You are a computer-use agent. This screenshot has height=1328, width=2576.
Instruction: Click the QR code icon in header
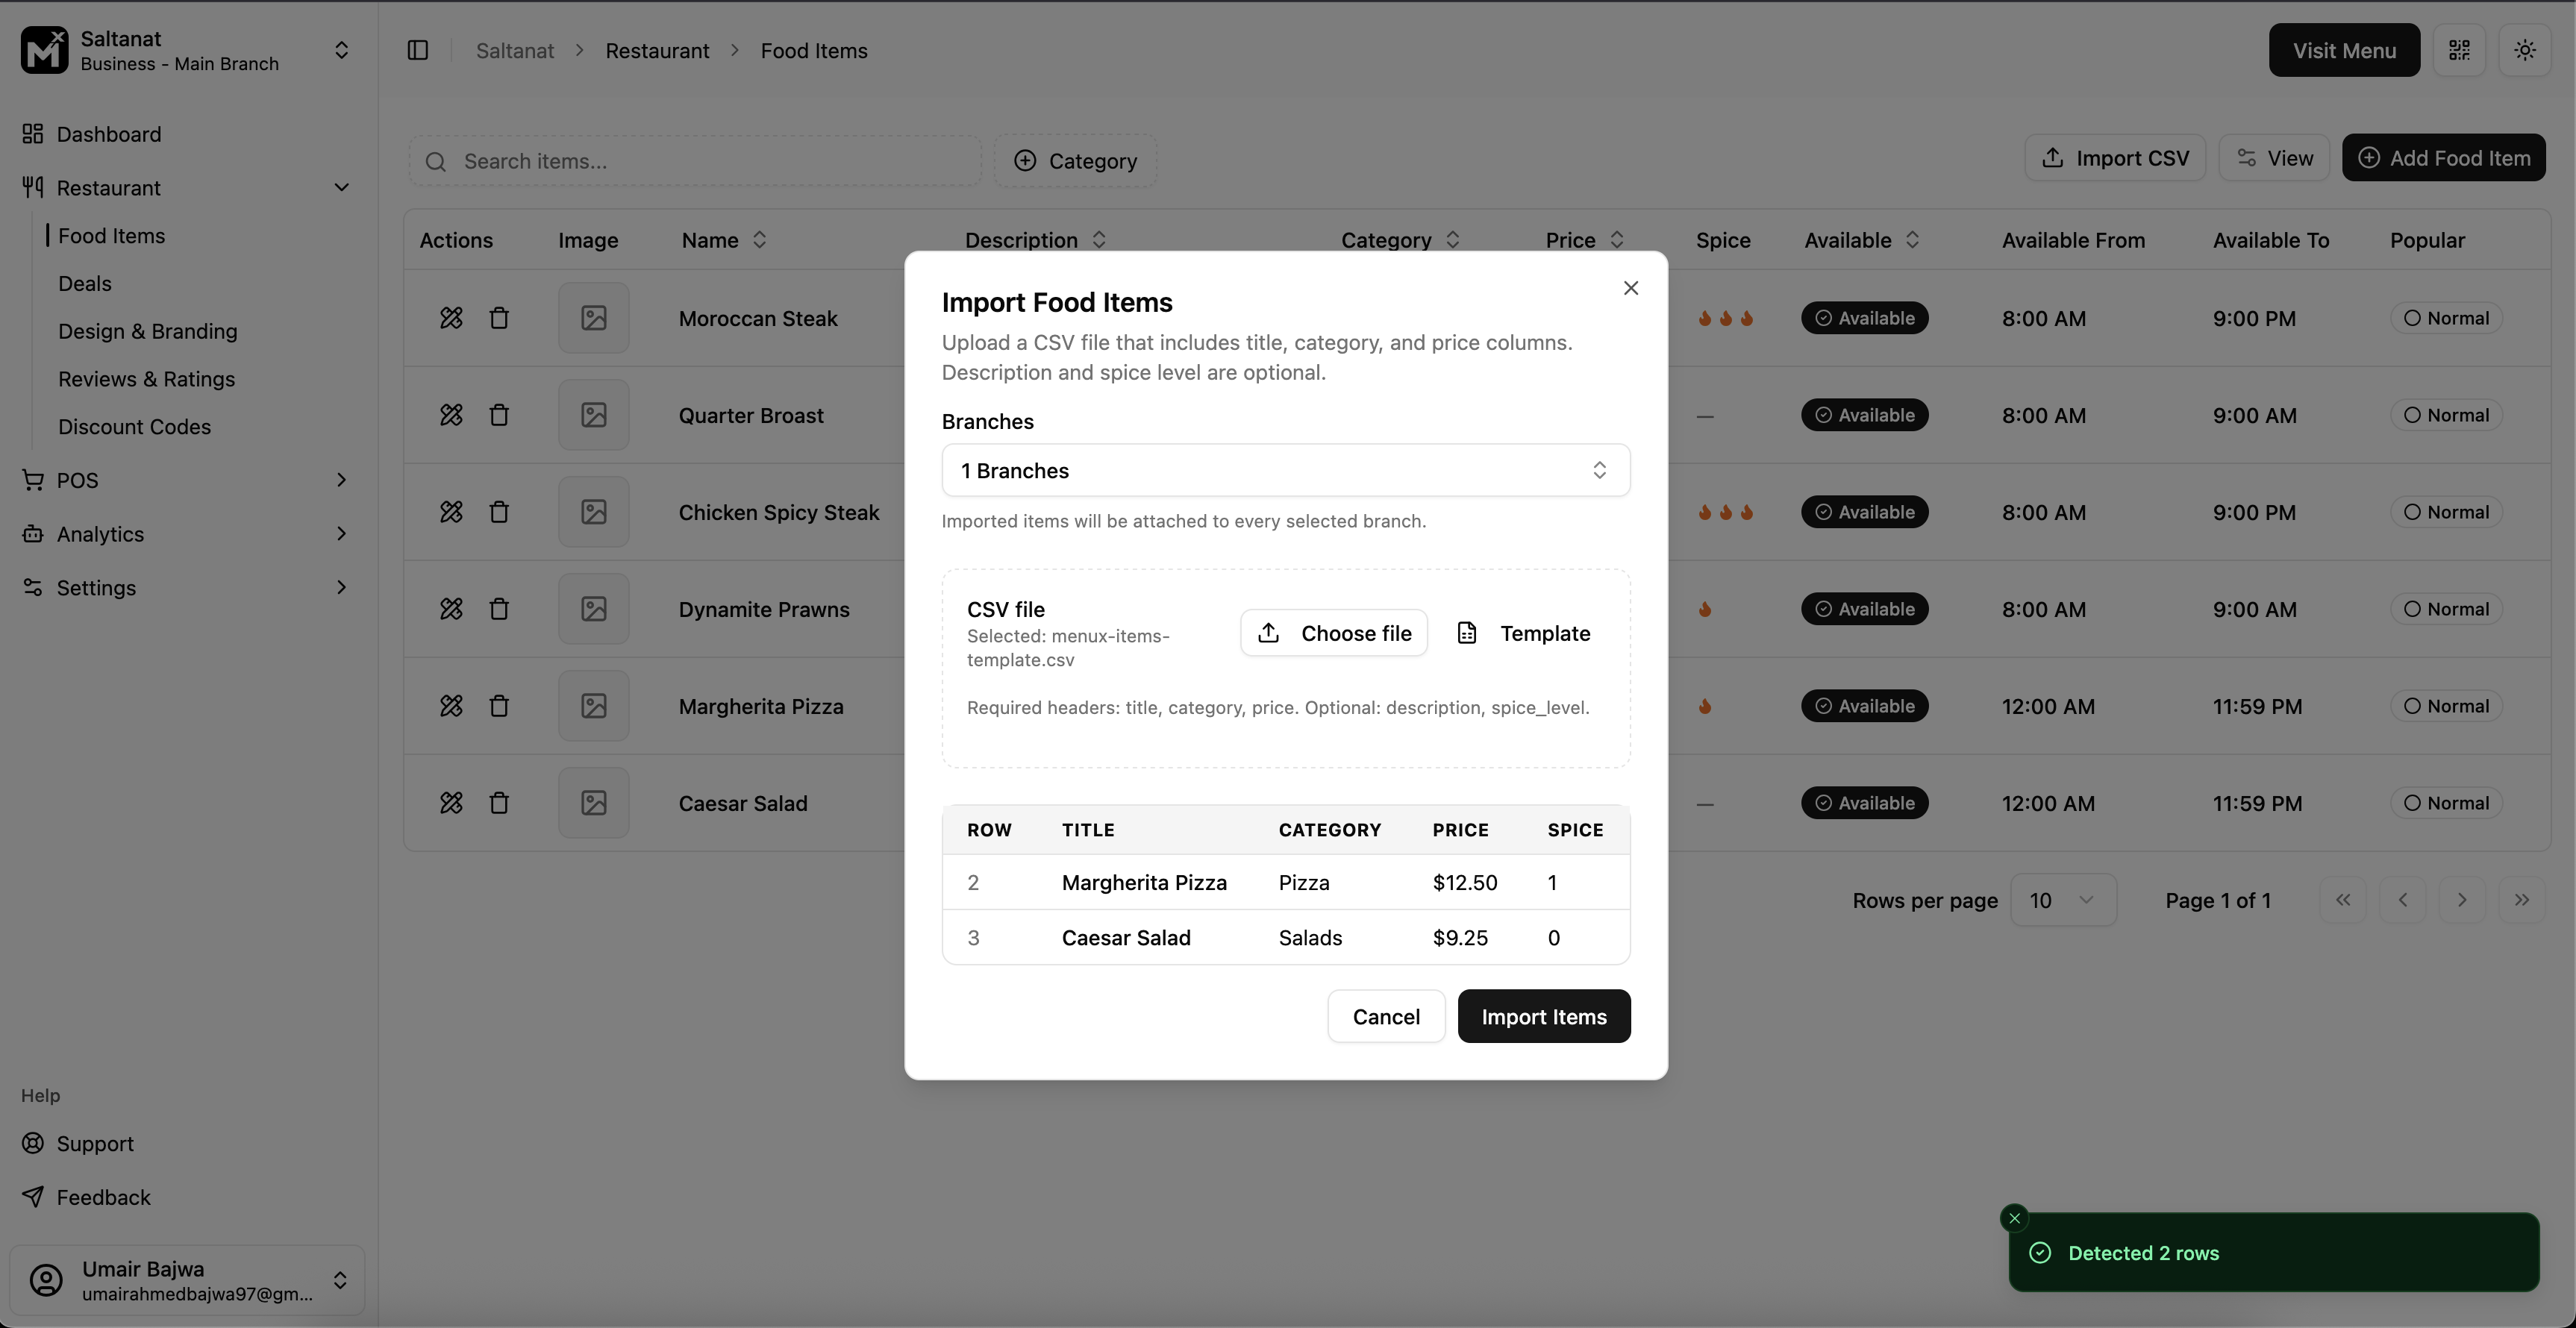tap(2459, 50)
